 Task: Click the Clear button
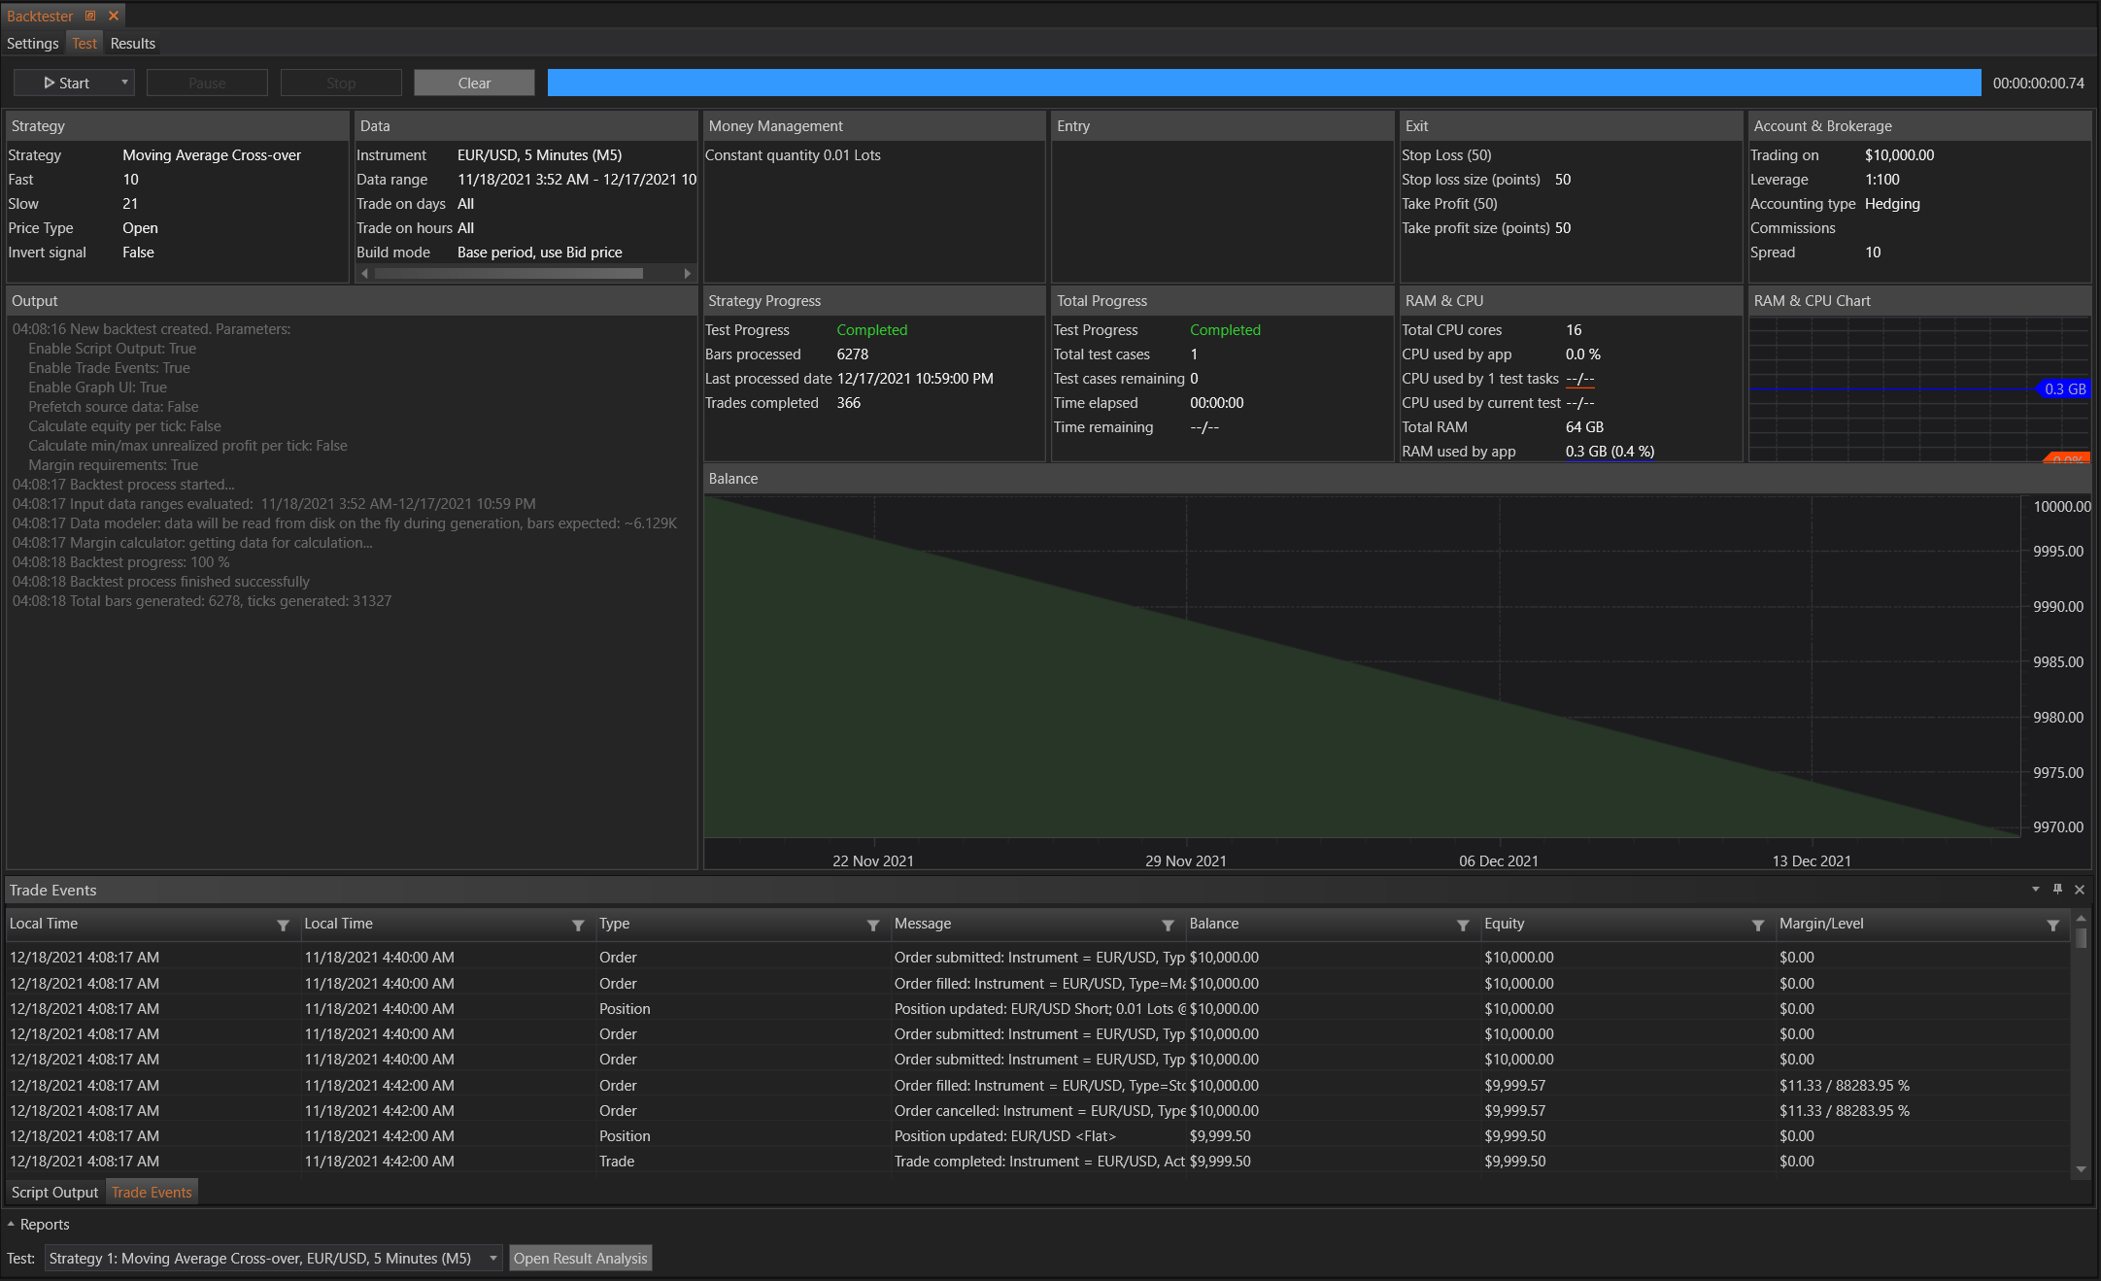[x=474, y=83]
